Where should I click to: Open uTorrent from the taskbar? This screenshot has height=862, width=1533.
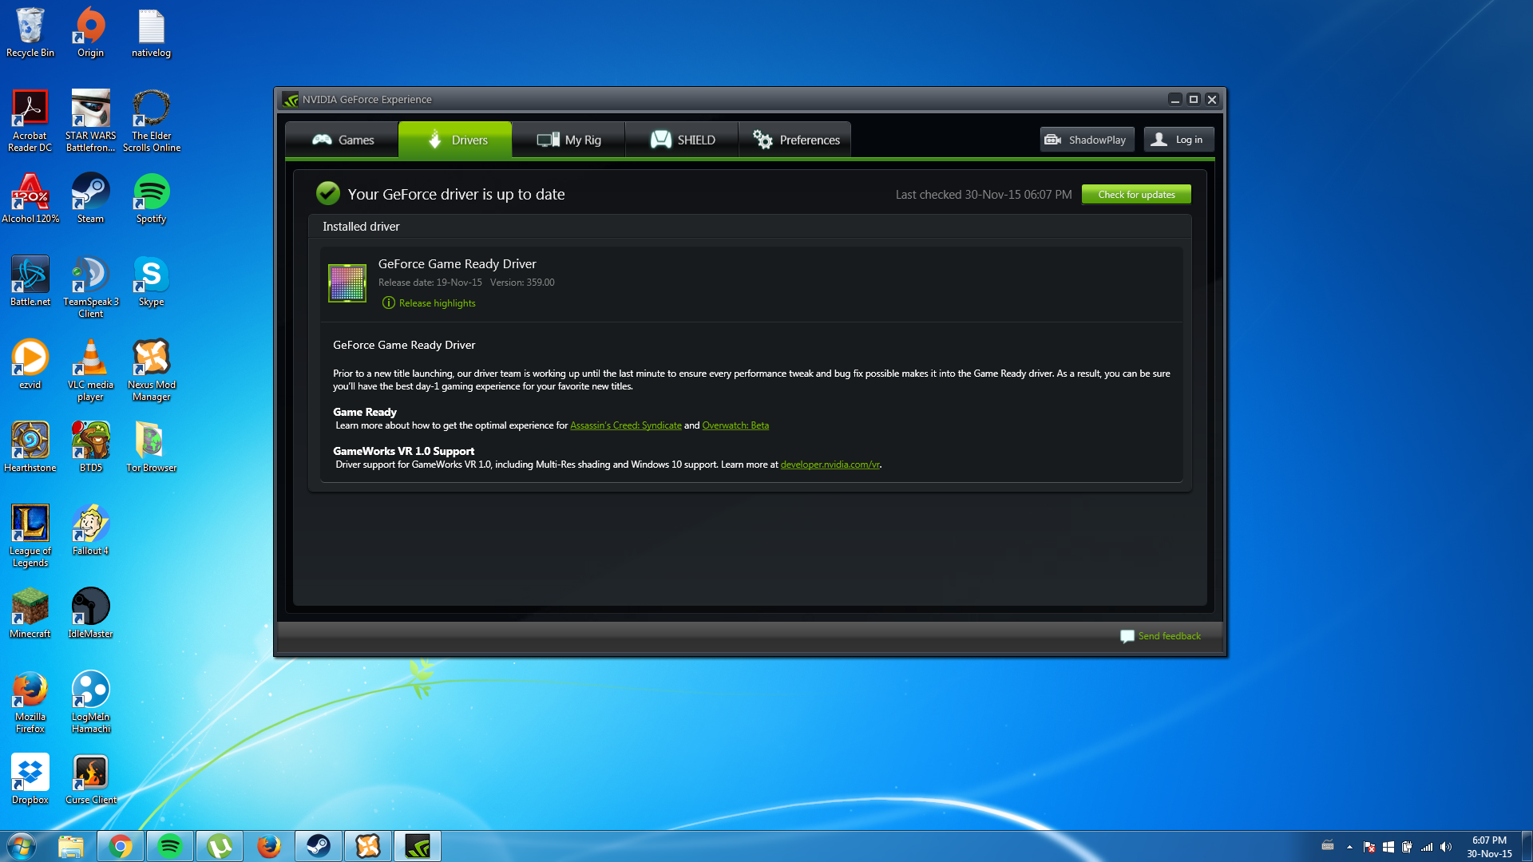pos(220,846)
